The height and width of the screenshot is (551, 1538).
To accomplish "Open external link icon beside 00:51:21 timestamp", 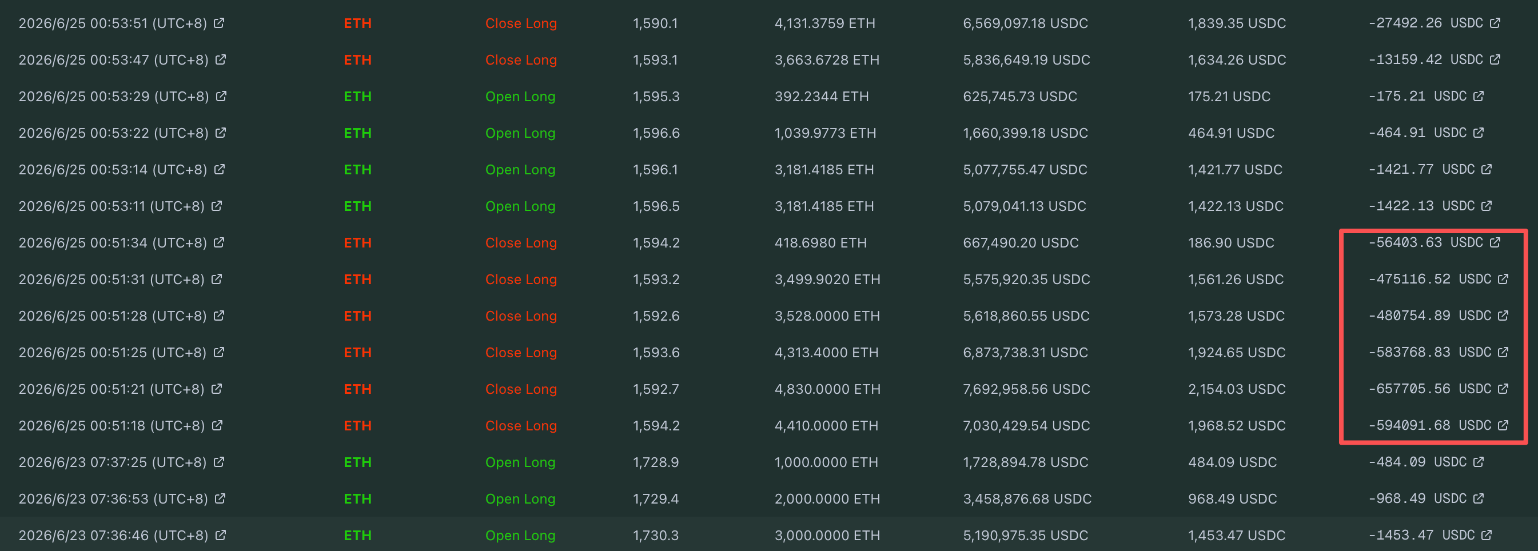I will [x=217, y=389].
